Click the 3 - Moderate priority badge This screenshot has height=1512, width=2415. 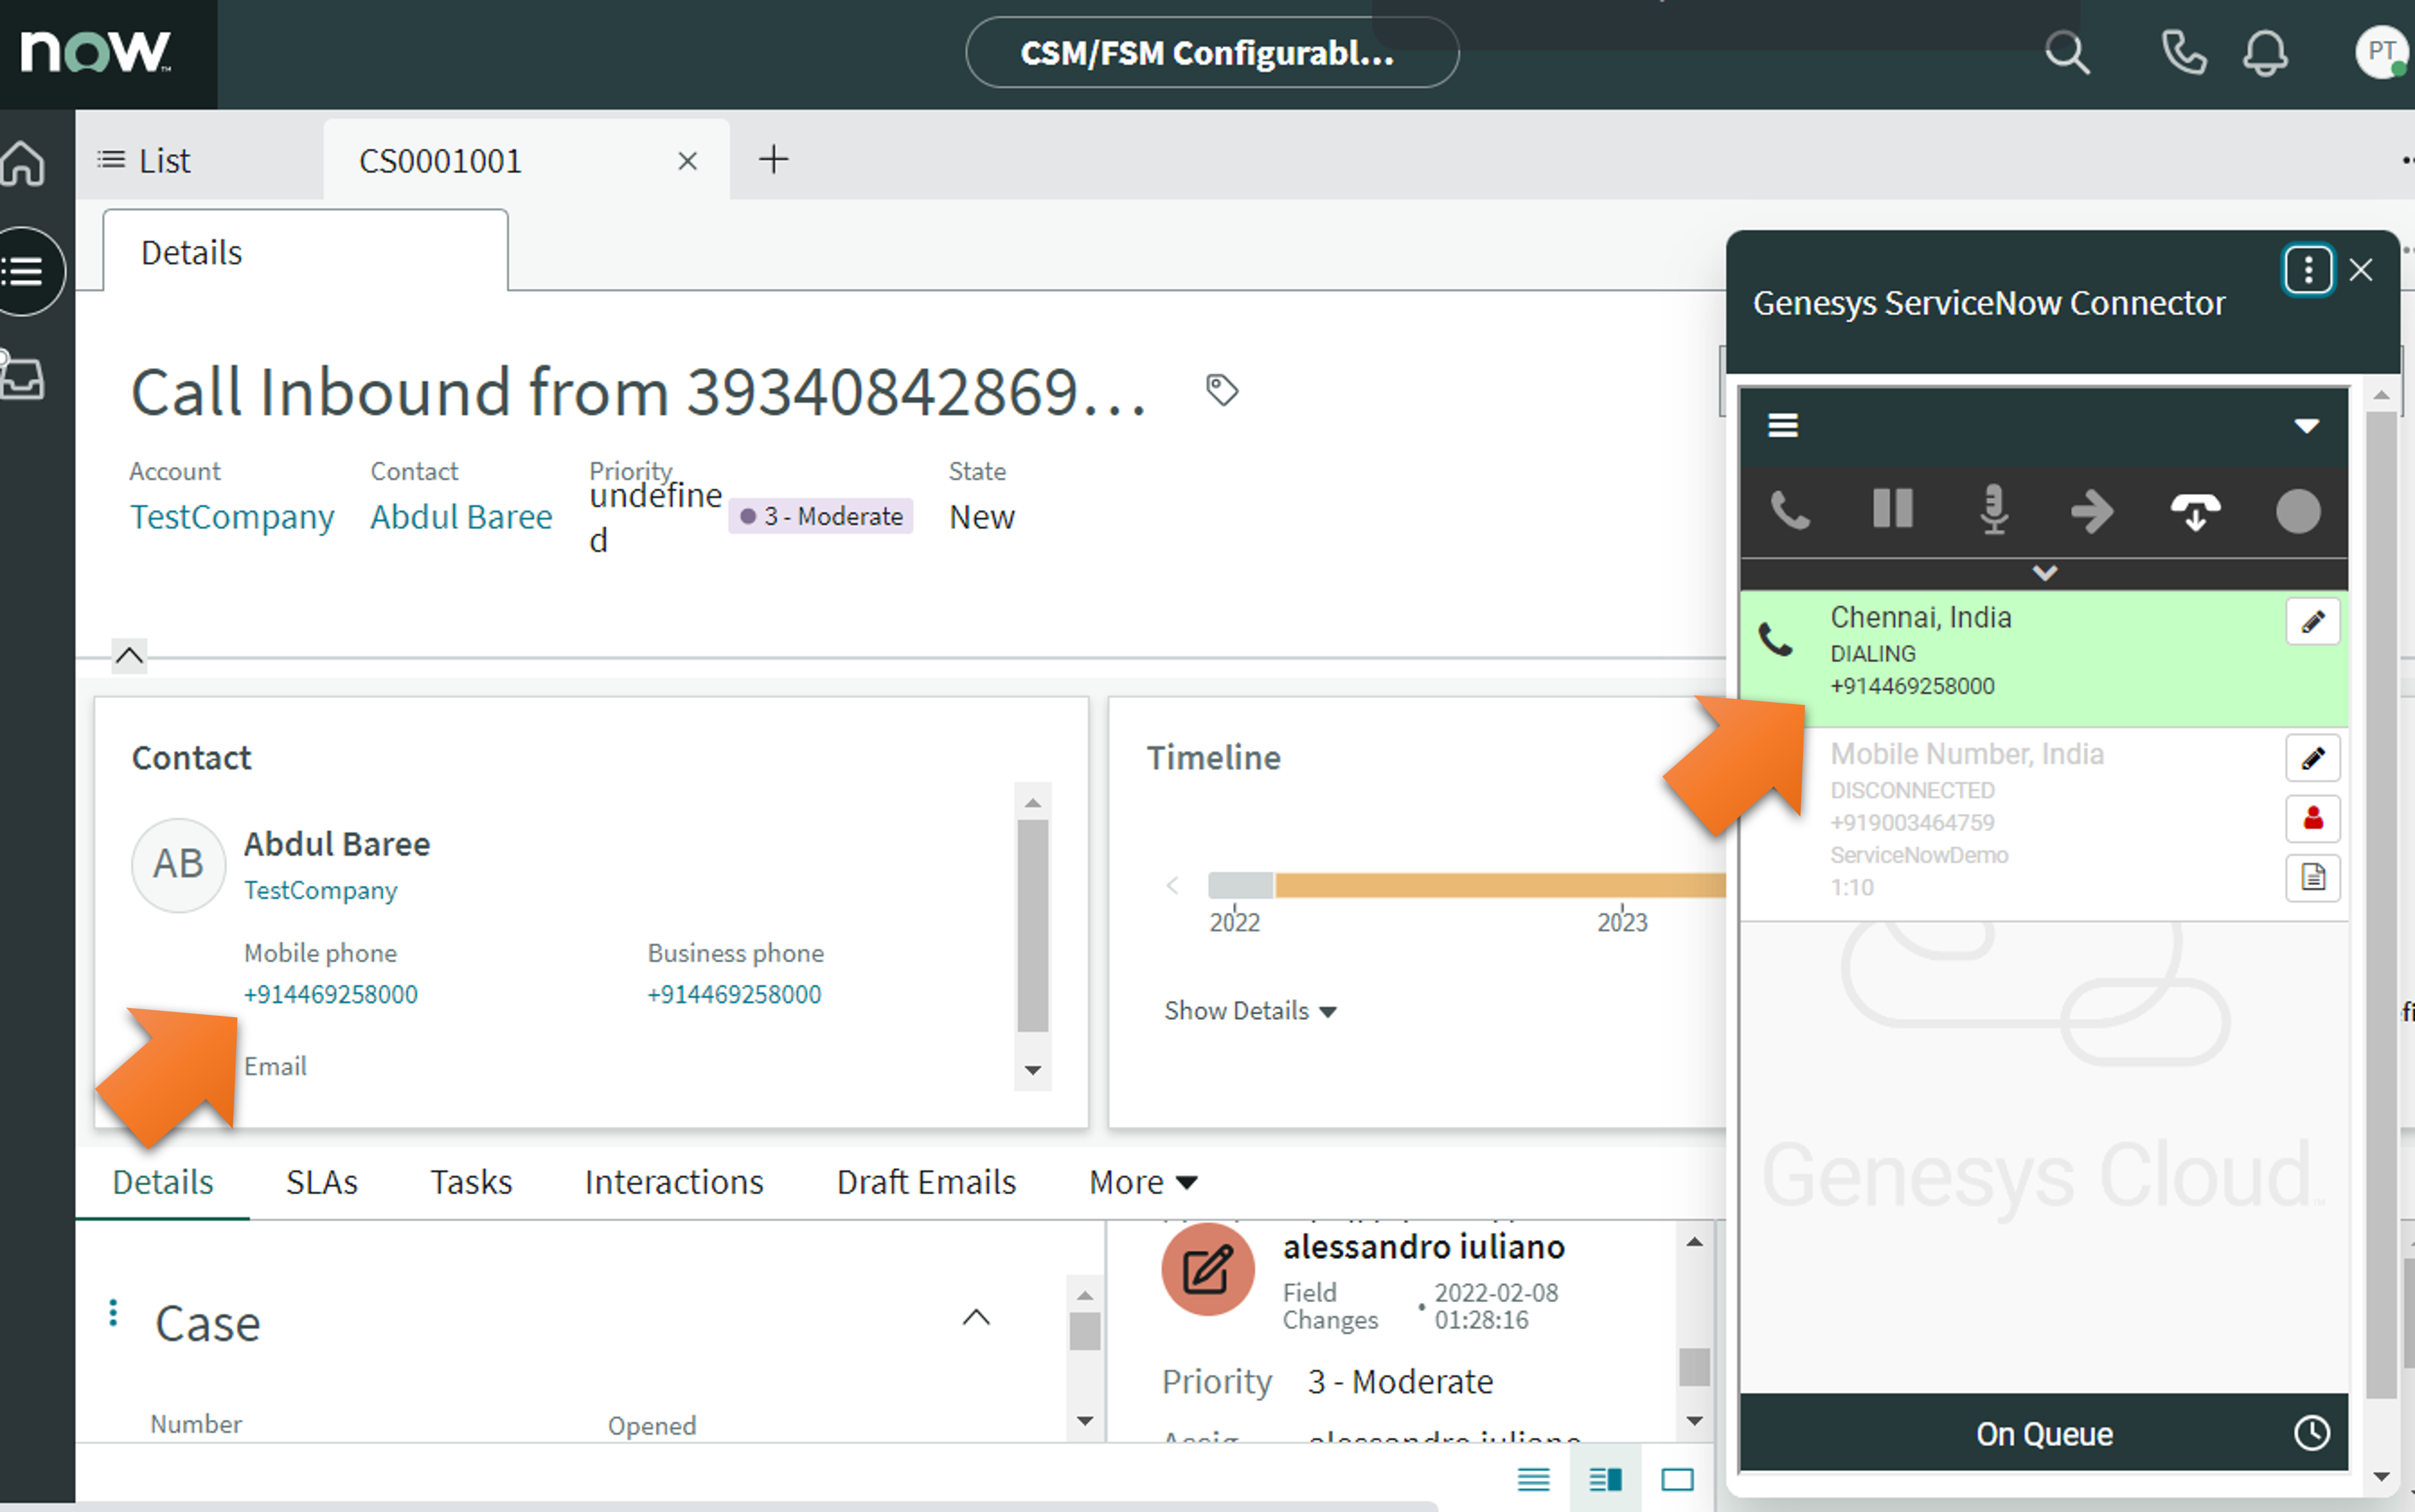820,516
